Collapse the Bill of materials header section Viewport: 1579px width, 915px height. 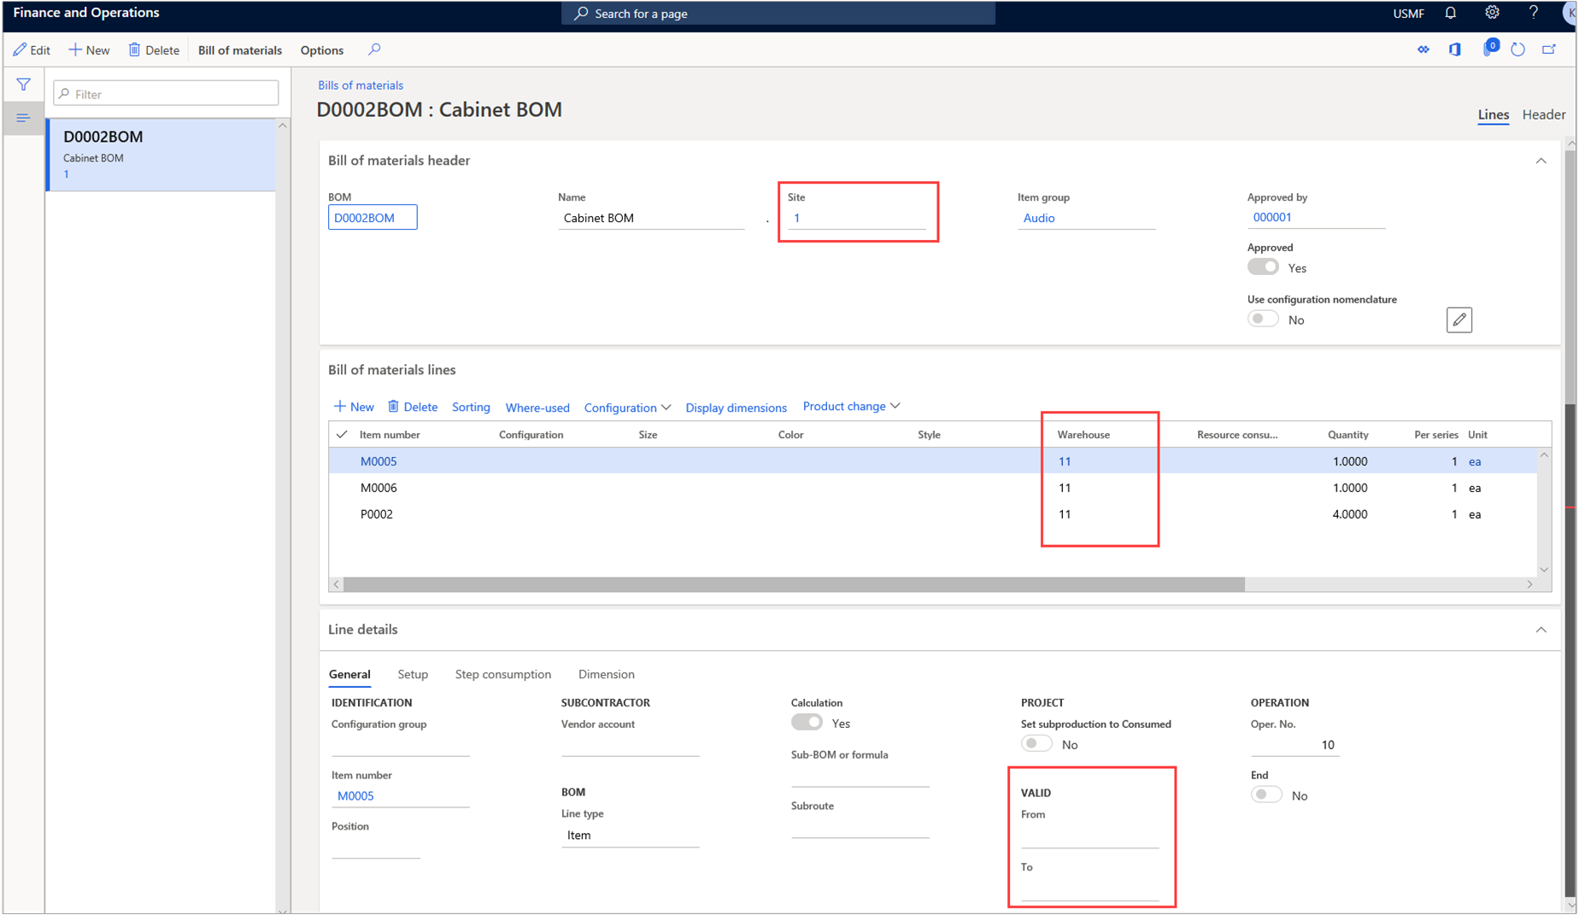[1541, 161]
